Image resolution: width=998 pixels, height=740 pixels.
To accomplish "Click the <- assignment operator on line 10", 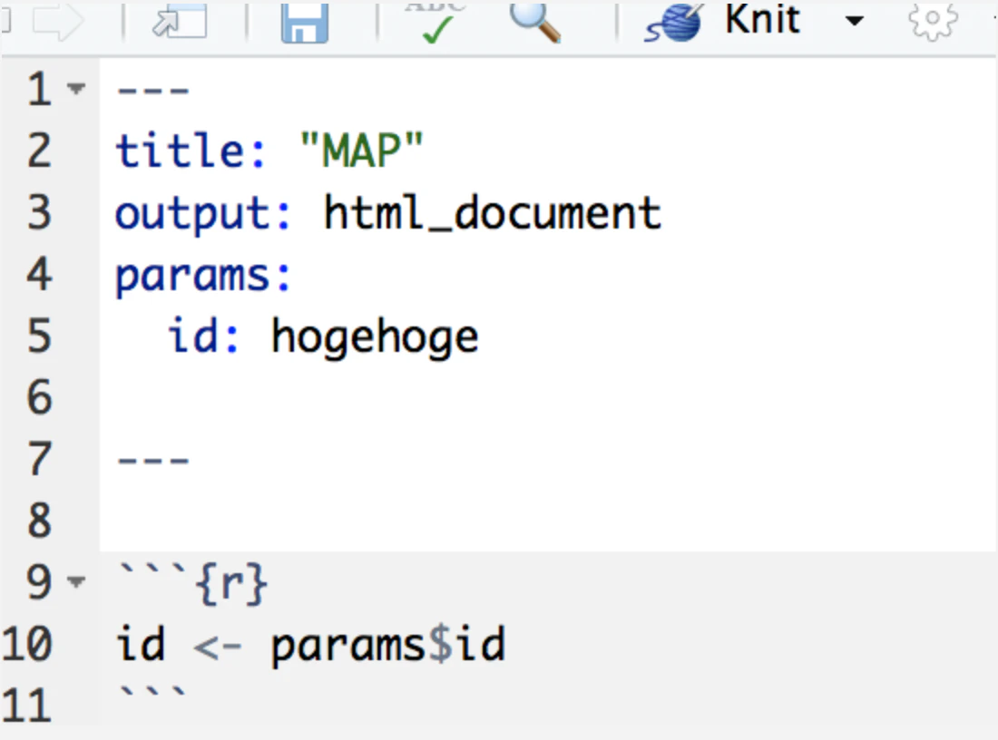I will [218, 647].
